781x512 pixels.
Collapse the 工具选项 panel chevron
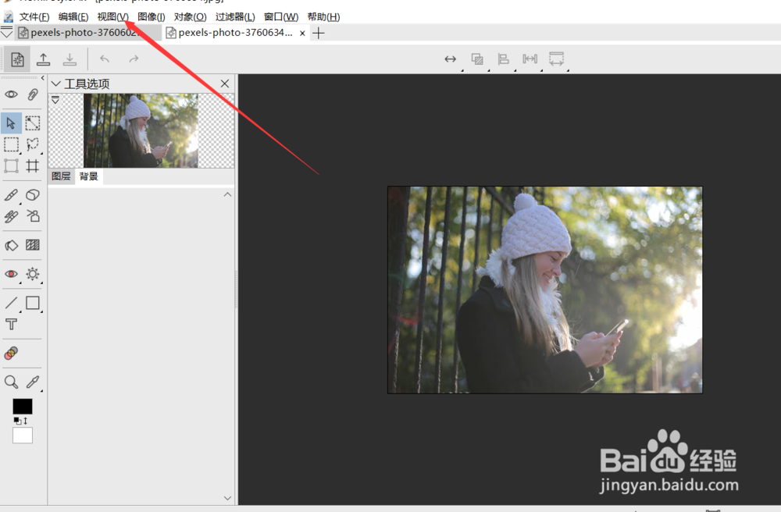55,84
